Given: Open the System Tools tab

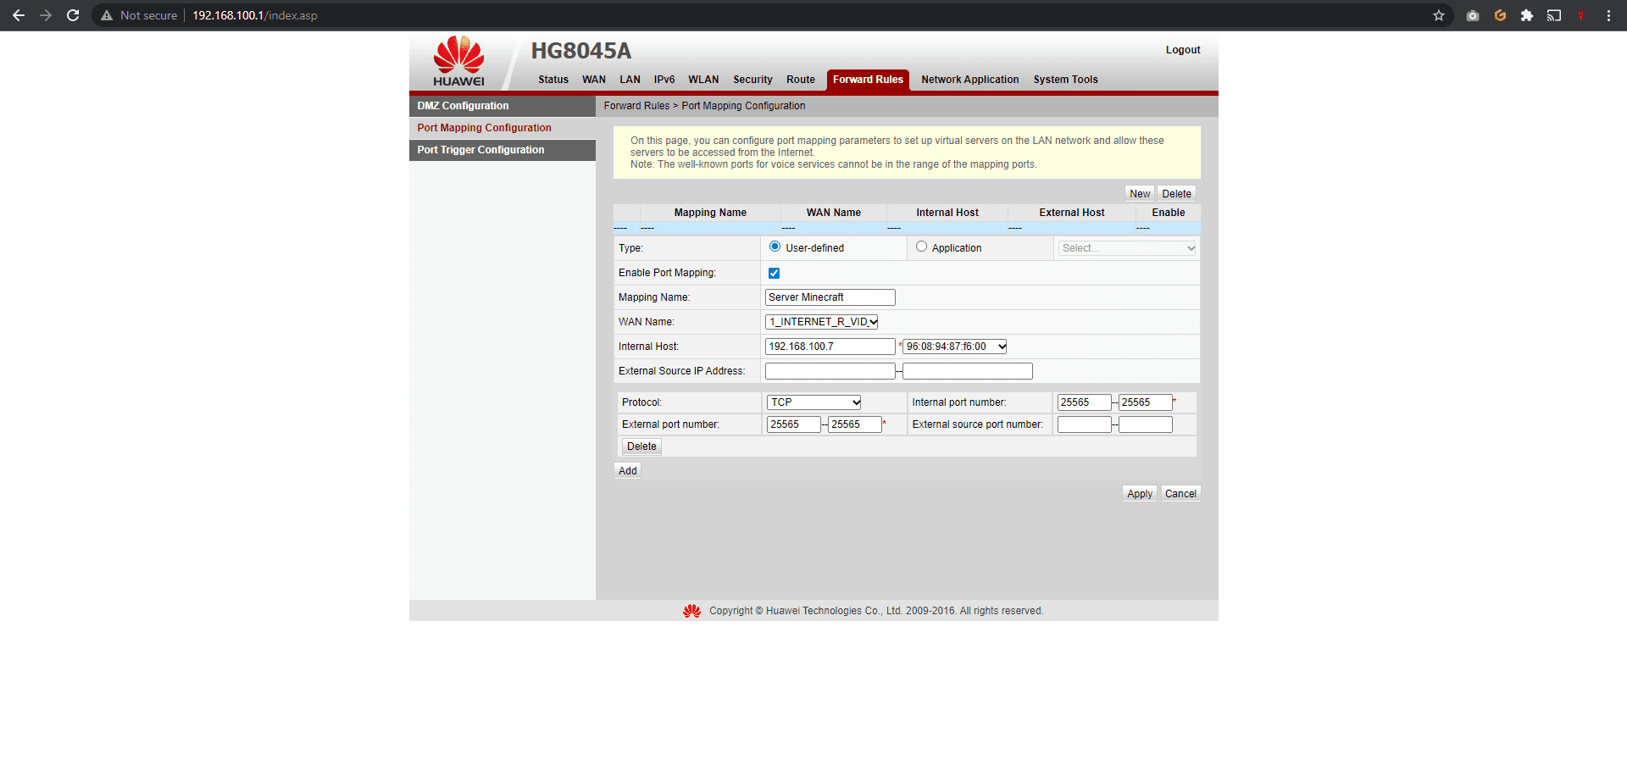Looking at the screenshot, I should (x=1065, y=80).
